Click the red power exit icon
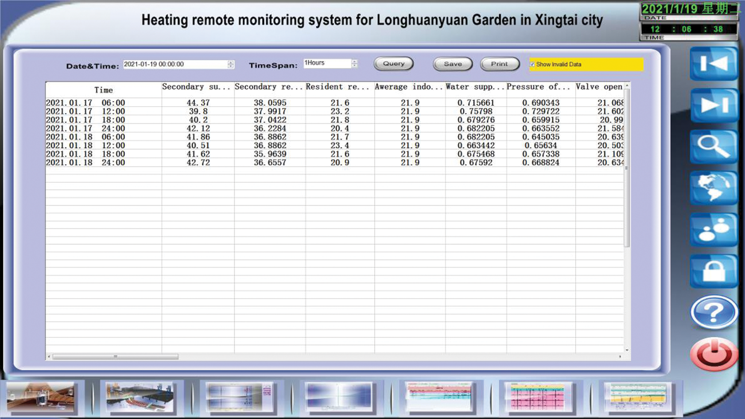The height and width of the screenshot is (419, 745). tap(713, 354)
